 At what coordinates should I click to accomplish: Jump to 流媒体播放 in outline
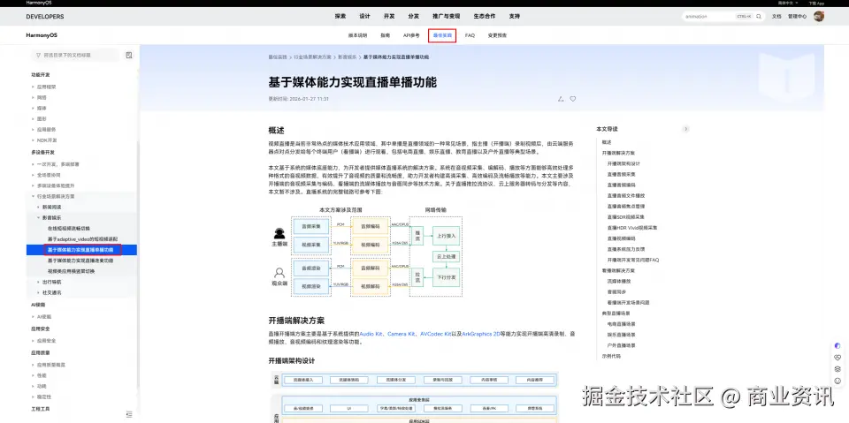[619, 282]
